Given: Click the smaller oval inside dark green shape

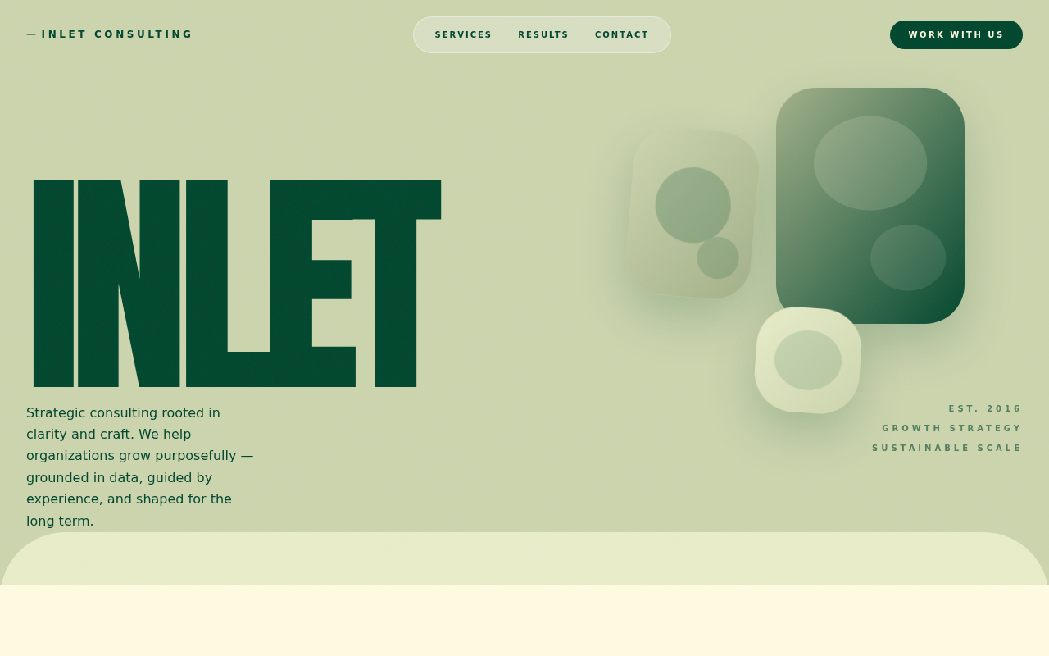Looking at the screenshot, I should (x=908, y=257).
